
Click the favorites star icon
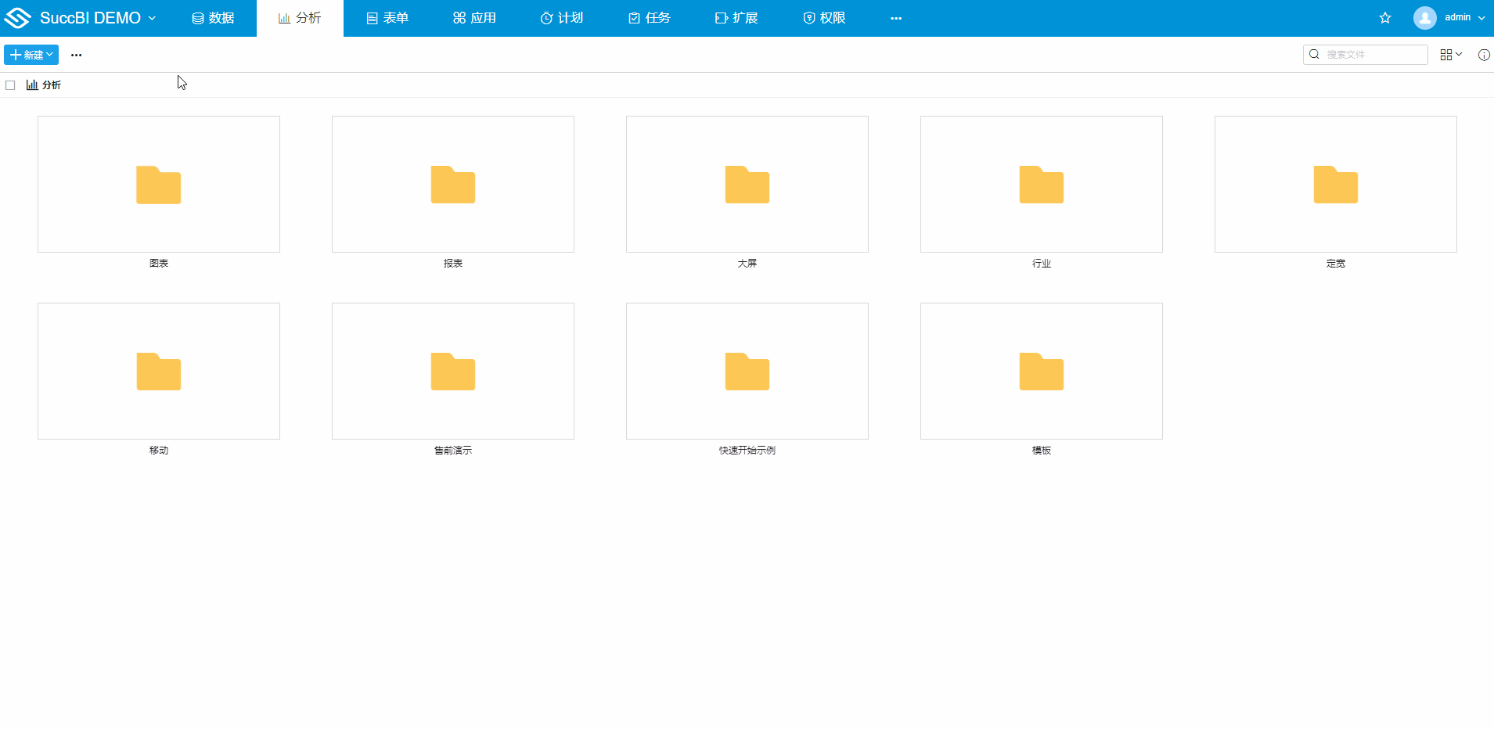point(1384,18)
